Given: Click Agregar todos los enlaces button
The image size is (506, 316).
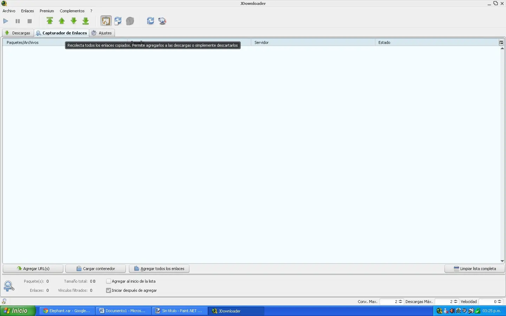Looking at the screenshot, I should (x=159, y=269).
